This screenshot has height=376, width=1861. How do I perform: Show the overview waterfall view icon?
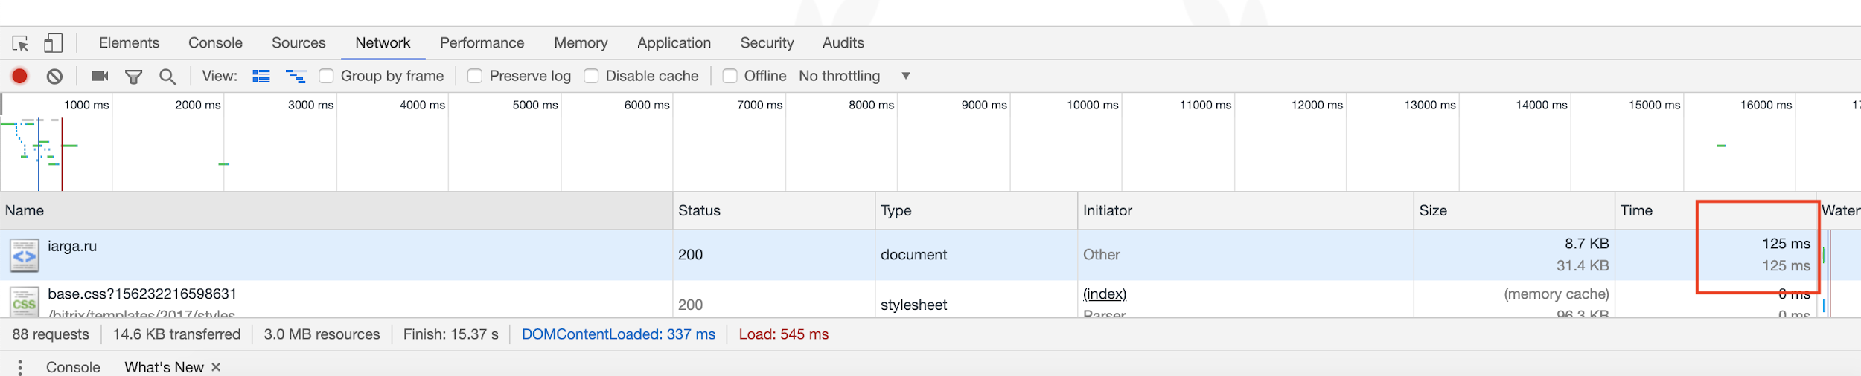(x=296, y=76)
